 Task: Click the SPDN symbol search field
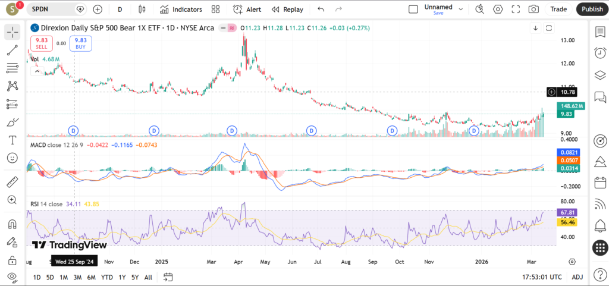tap(52, 10)
